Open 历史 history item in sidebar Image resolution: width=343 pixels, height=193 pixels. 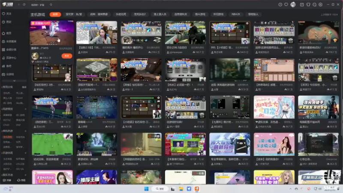[7, 22]
